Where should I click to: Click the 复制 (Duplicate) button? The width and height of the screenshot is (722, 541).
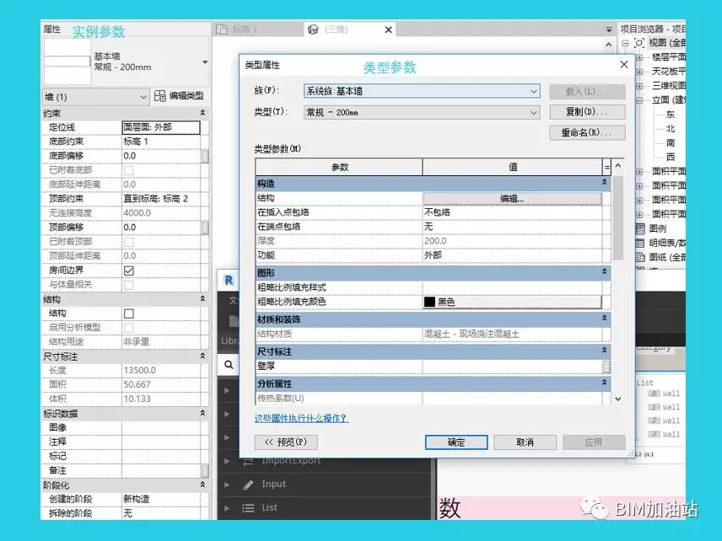[587, 112]
